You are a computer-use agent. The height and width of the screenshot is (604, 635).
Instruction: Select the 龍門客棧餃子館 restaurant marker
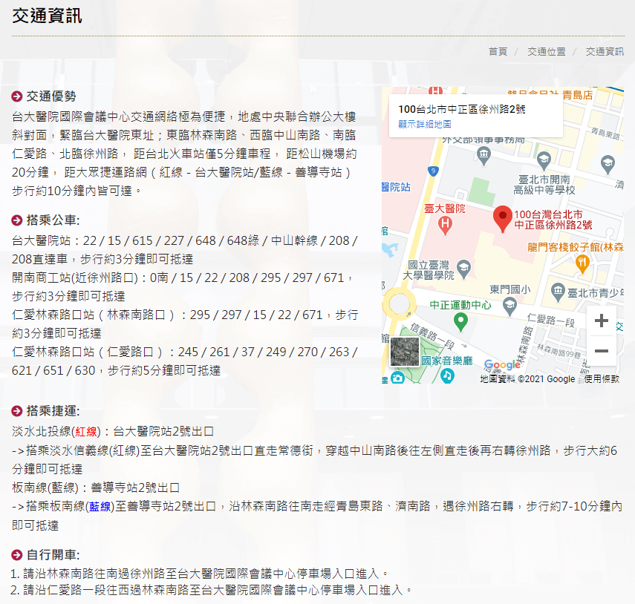583,261
